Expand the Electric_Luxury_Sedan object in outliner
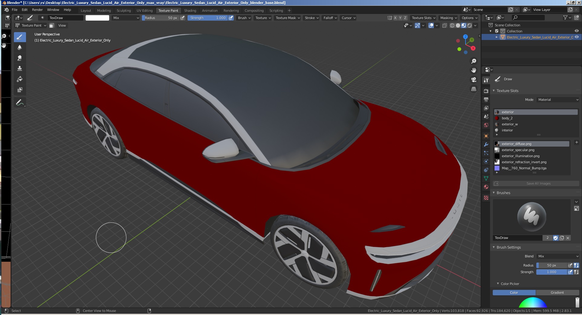Viewport: 582px width, 315px height. [497, 37]
